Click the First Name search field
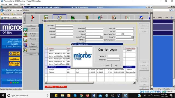175x98 pixels. (94, 28)
